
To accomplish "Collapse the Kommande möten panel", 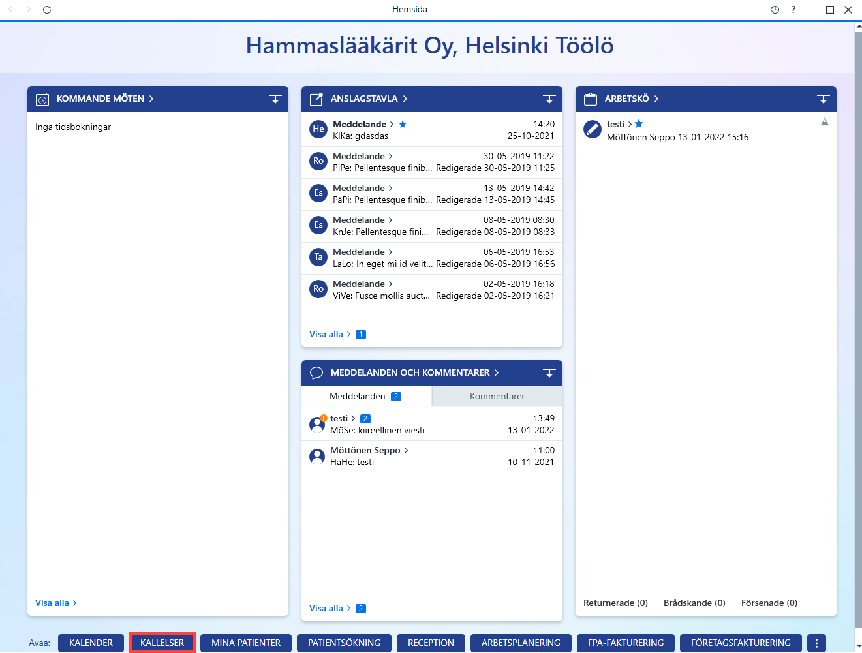I will pyautogui.click(x=275, y=99).
